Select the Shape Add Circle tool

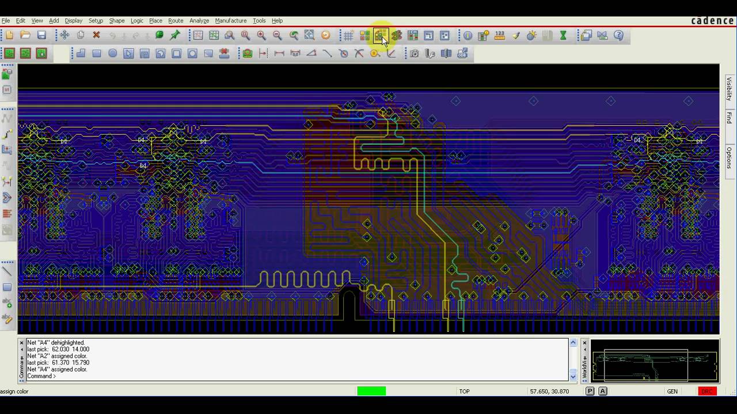113,53
